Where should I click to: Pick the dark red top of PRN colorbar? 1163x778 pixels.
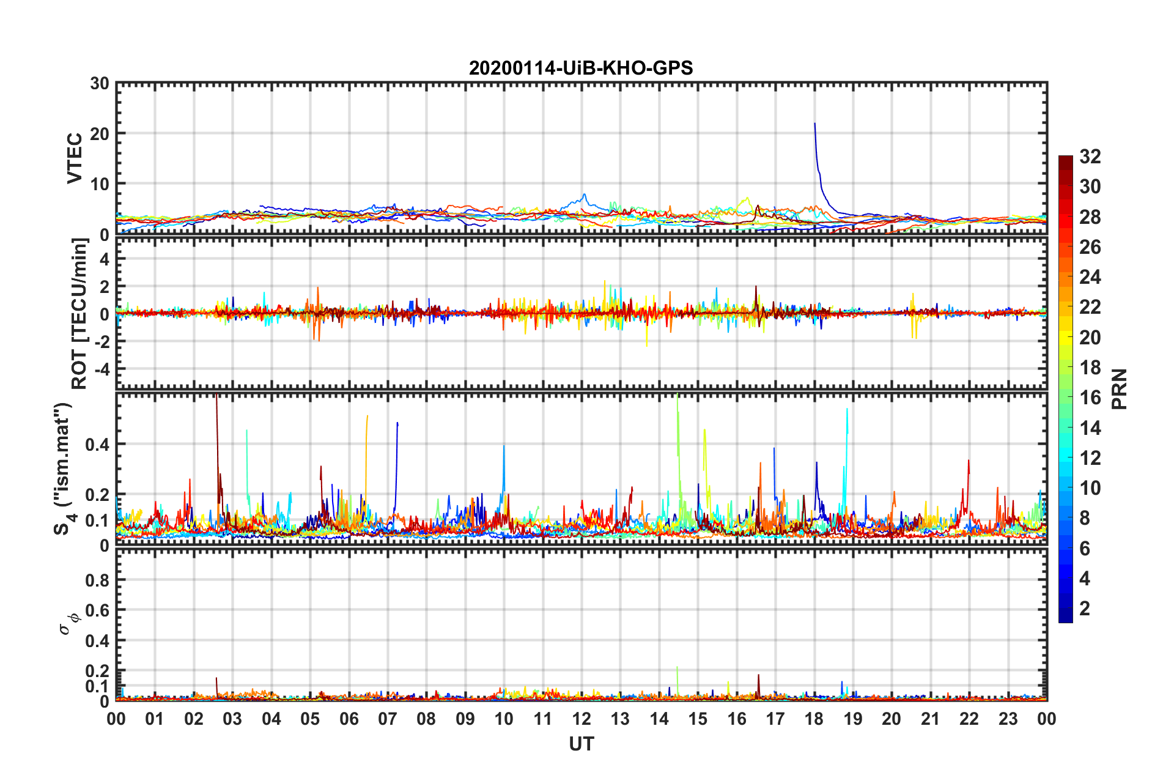(x=1065, y=160)
